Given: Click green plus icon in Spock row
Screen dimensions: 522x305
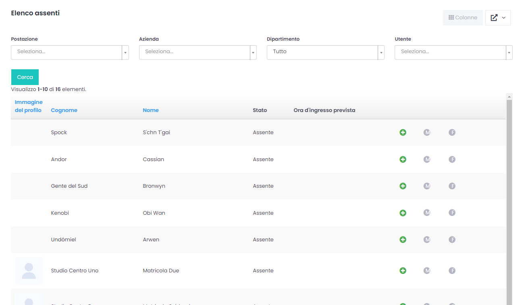Looking at the screenshot, I should 403,133.
